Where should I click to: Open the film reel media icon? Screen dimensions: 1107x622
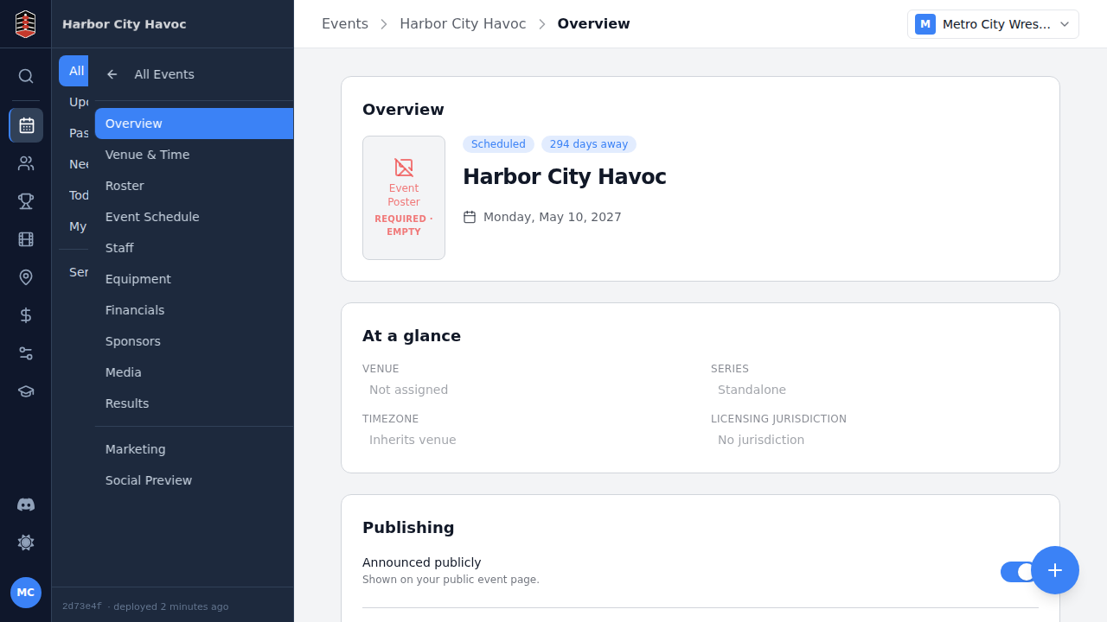[26, 239]
